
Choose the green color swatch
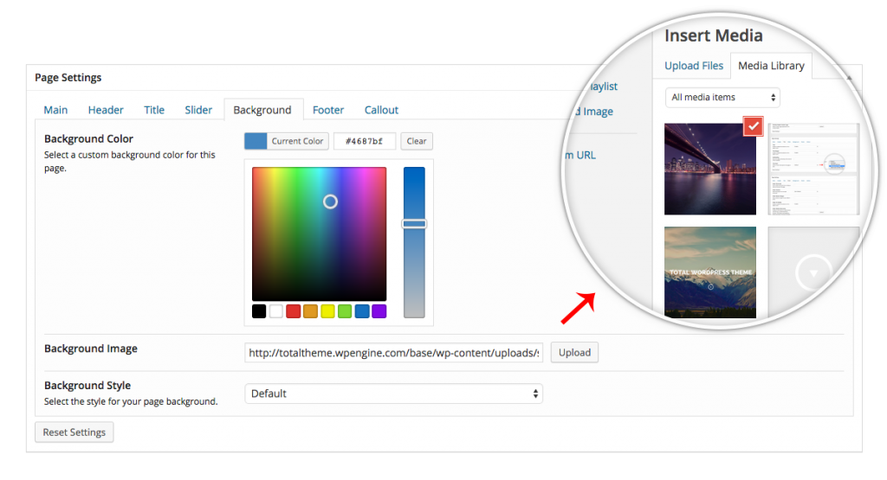(x=345, y=311)
